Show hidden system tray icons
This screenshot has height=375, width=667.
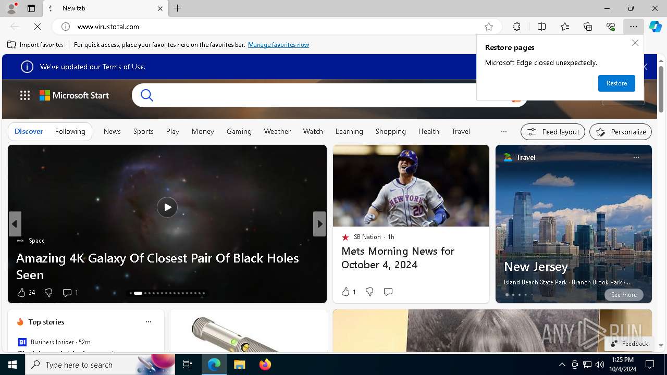pos(562,365)
